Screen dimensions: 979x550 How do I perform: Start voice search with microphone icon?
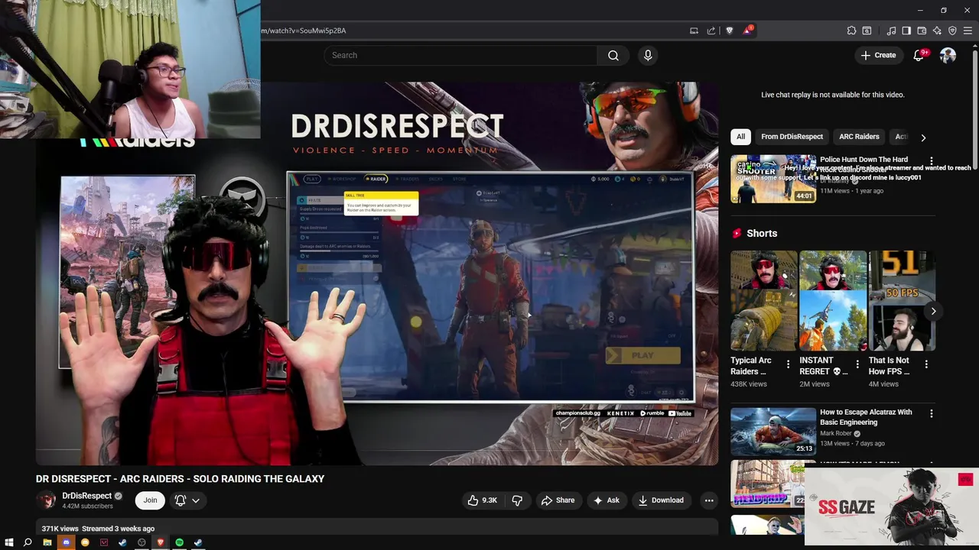tap(648, 55)
